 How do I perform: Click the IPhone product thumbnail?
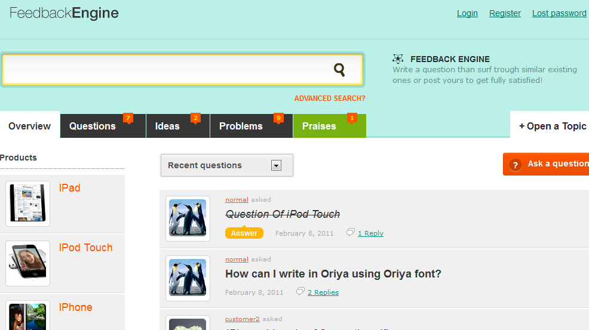(28, 315)
